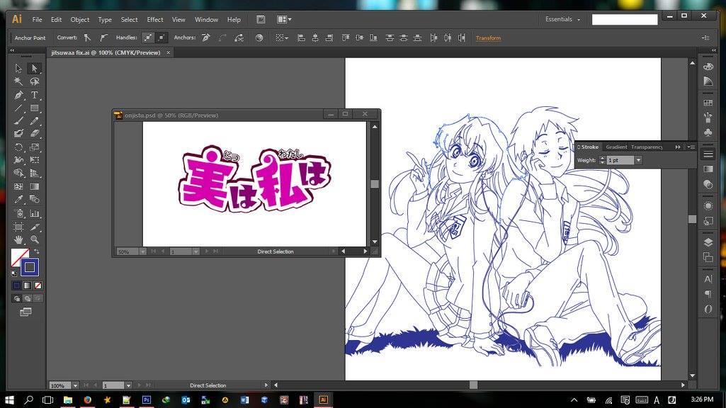Open Essentials workspace dropdown
This screenshot has height=408, width=726.
pyautogui.click(x=562, y=19)
